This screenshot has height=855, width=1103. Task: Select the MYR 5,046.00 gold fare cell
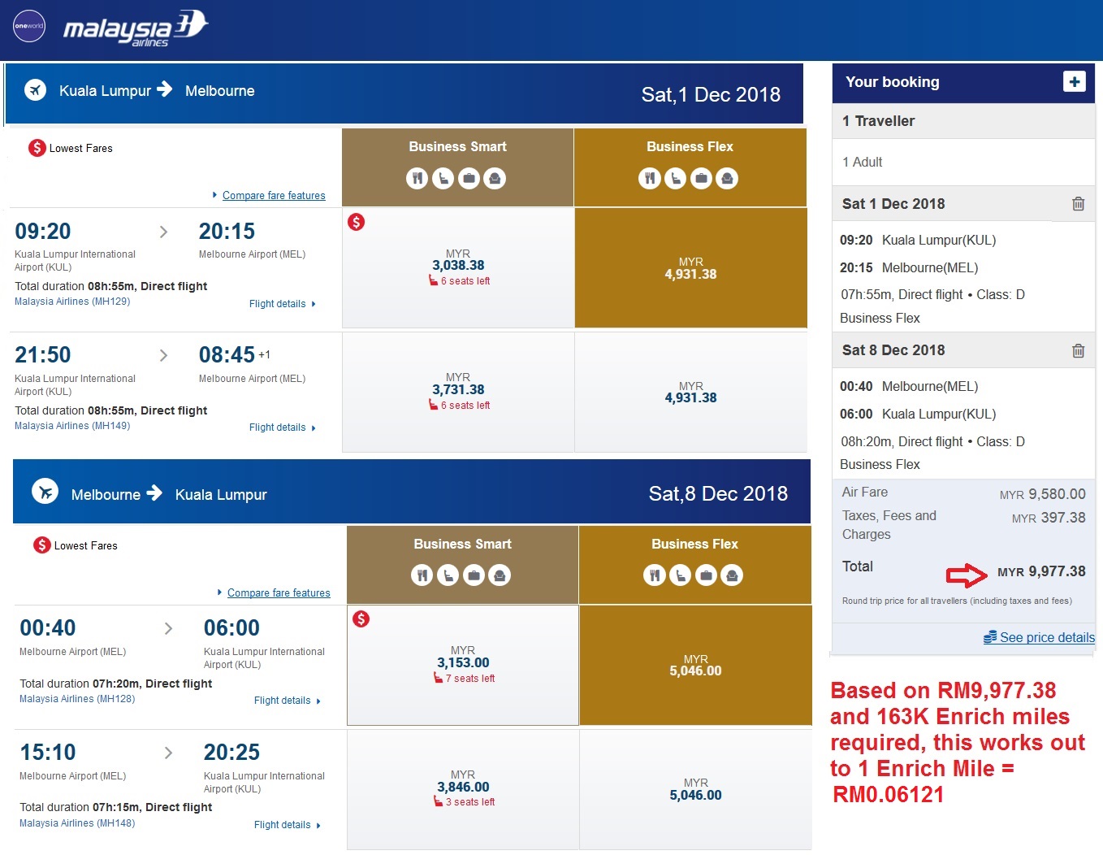click(695, 666)
